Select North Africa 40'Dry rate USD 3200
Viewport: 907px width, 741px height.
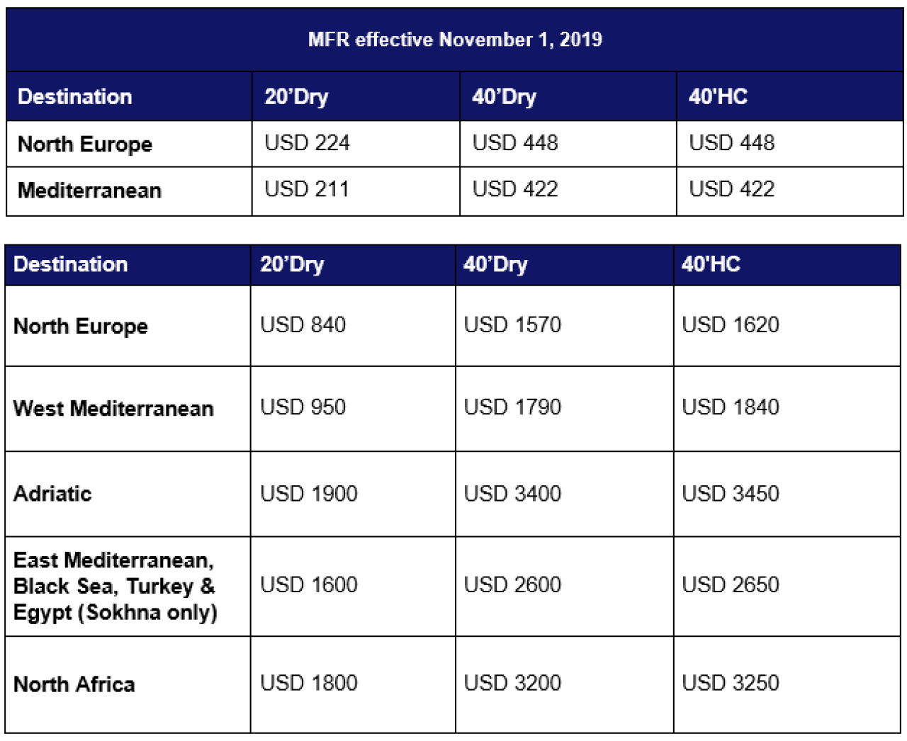pyautogui.click(x=565, y=684)
